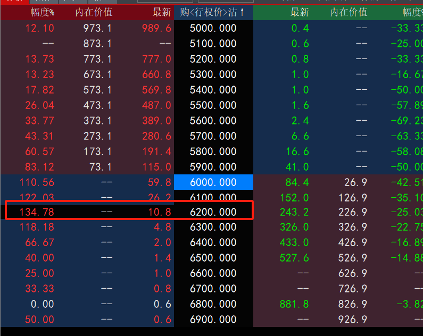Click the 5000.000 strike price cell

213,28
